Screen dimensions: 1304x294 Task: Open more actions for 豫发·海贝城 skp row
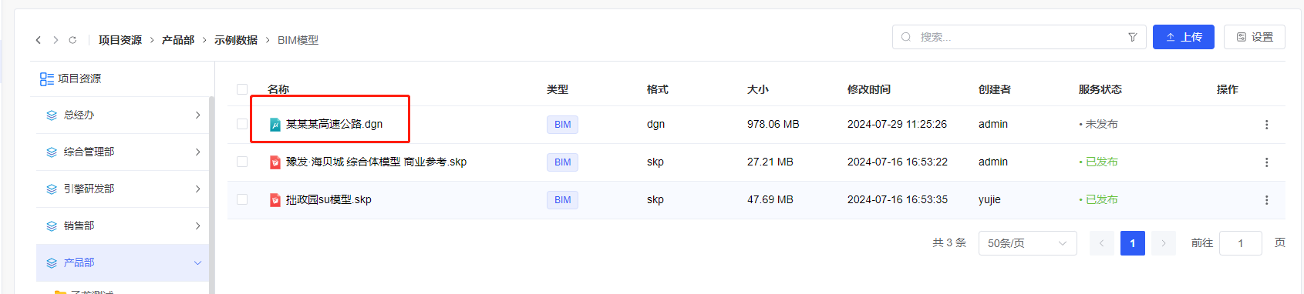pyautogui.click(x=1266, y=162)
